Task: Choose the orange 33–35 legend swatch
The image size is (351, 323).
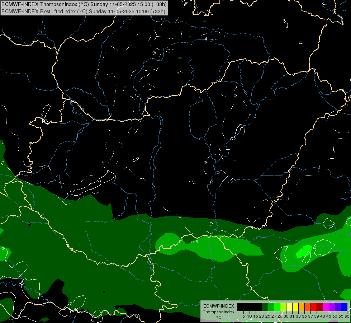Action: [302, 307]
